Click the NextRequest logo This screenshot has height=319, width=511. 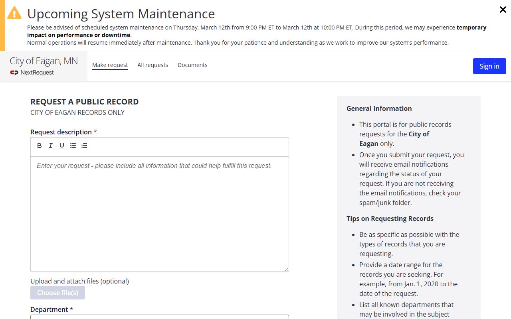[x=32, y=73]
